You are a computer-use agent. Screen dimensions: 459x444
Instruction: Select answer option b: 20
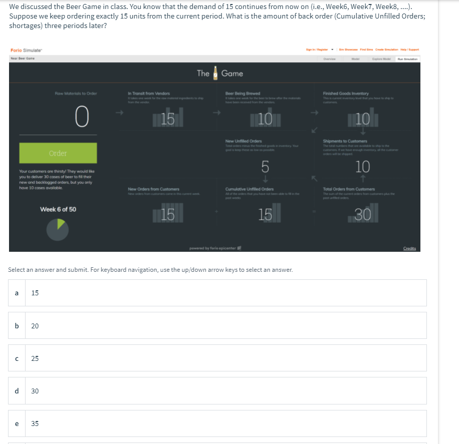tap(217, 325)
